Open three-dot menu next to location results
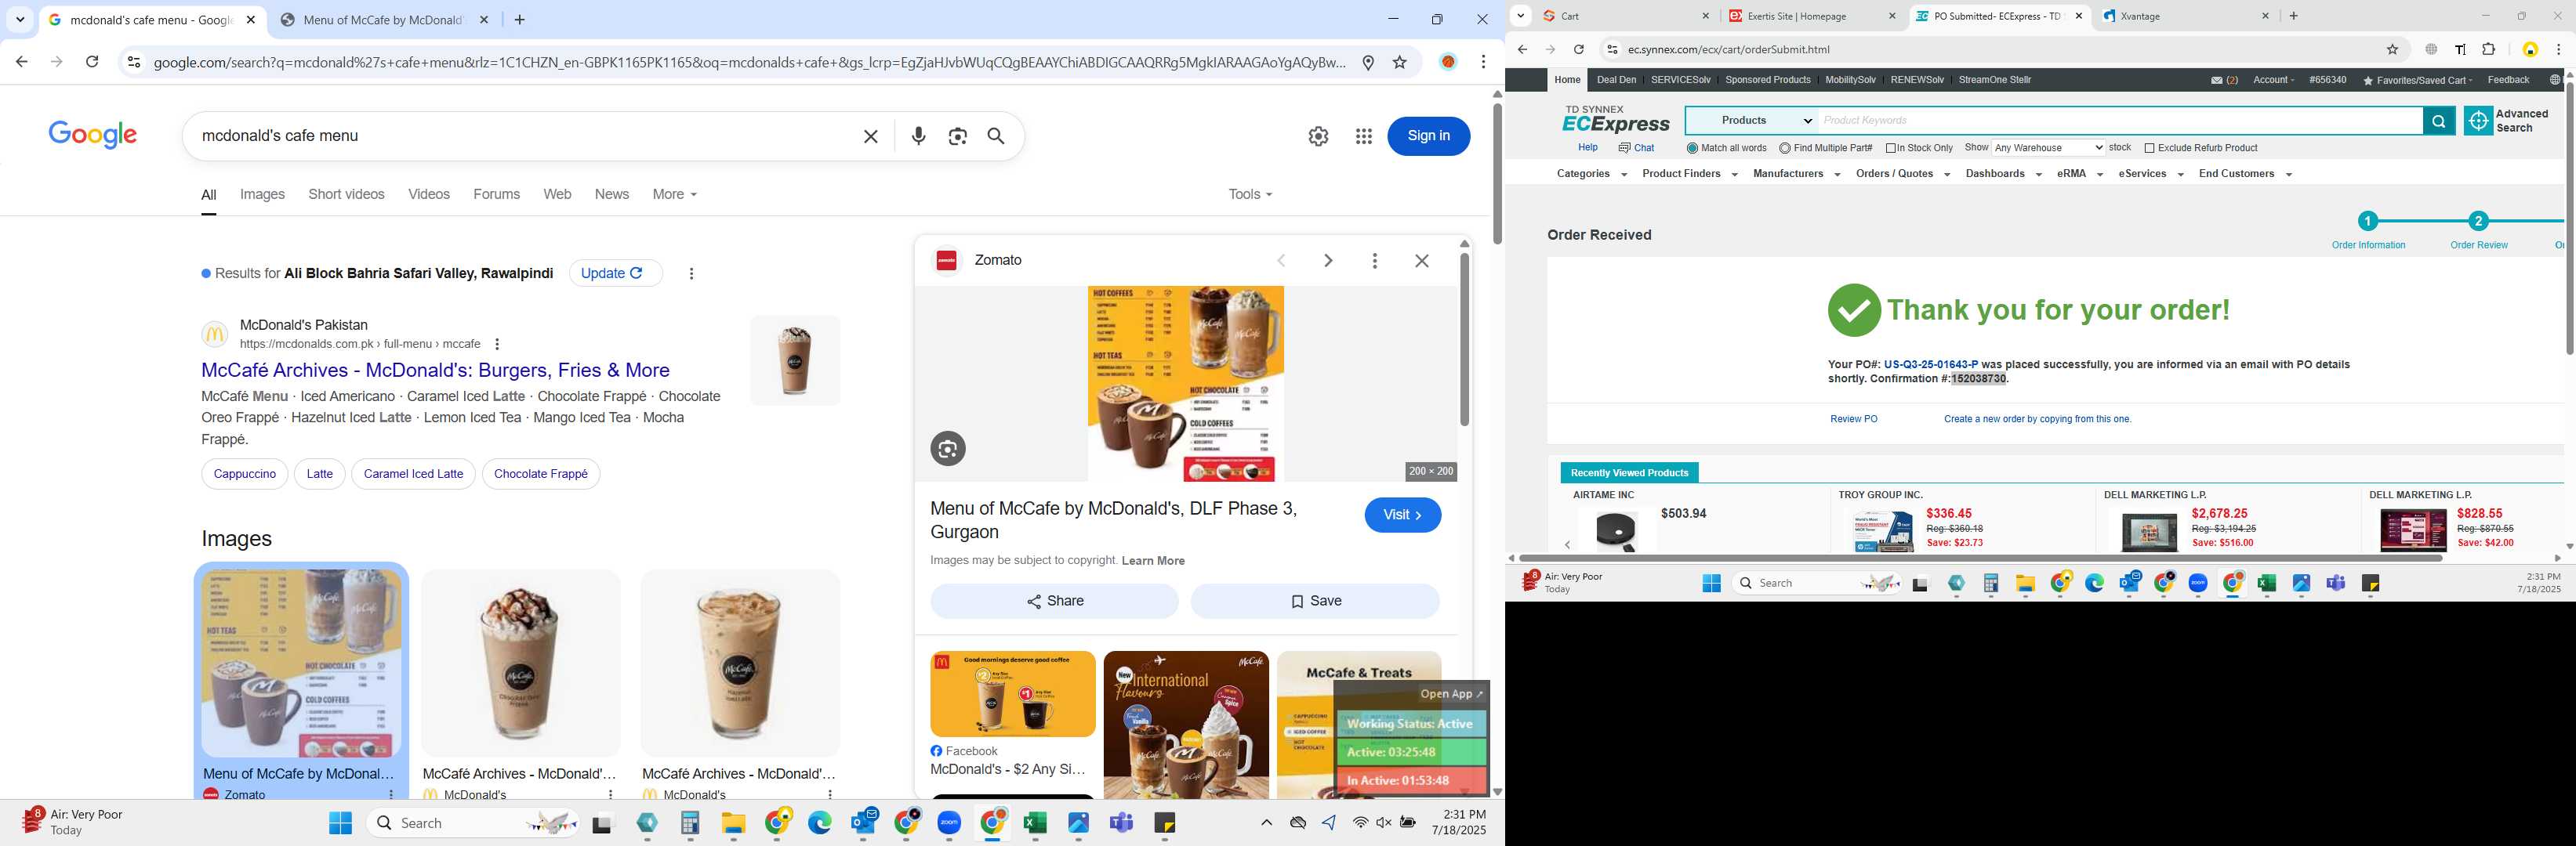This screenshot has width=2576, height=846. (691, 273)
